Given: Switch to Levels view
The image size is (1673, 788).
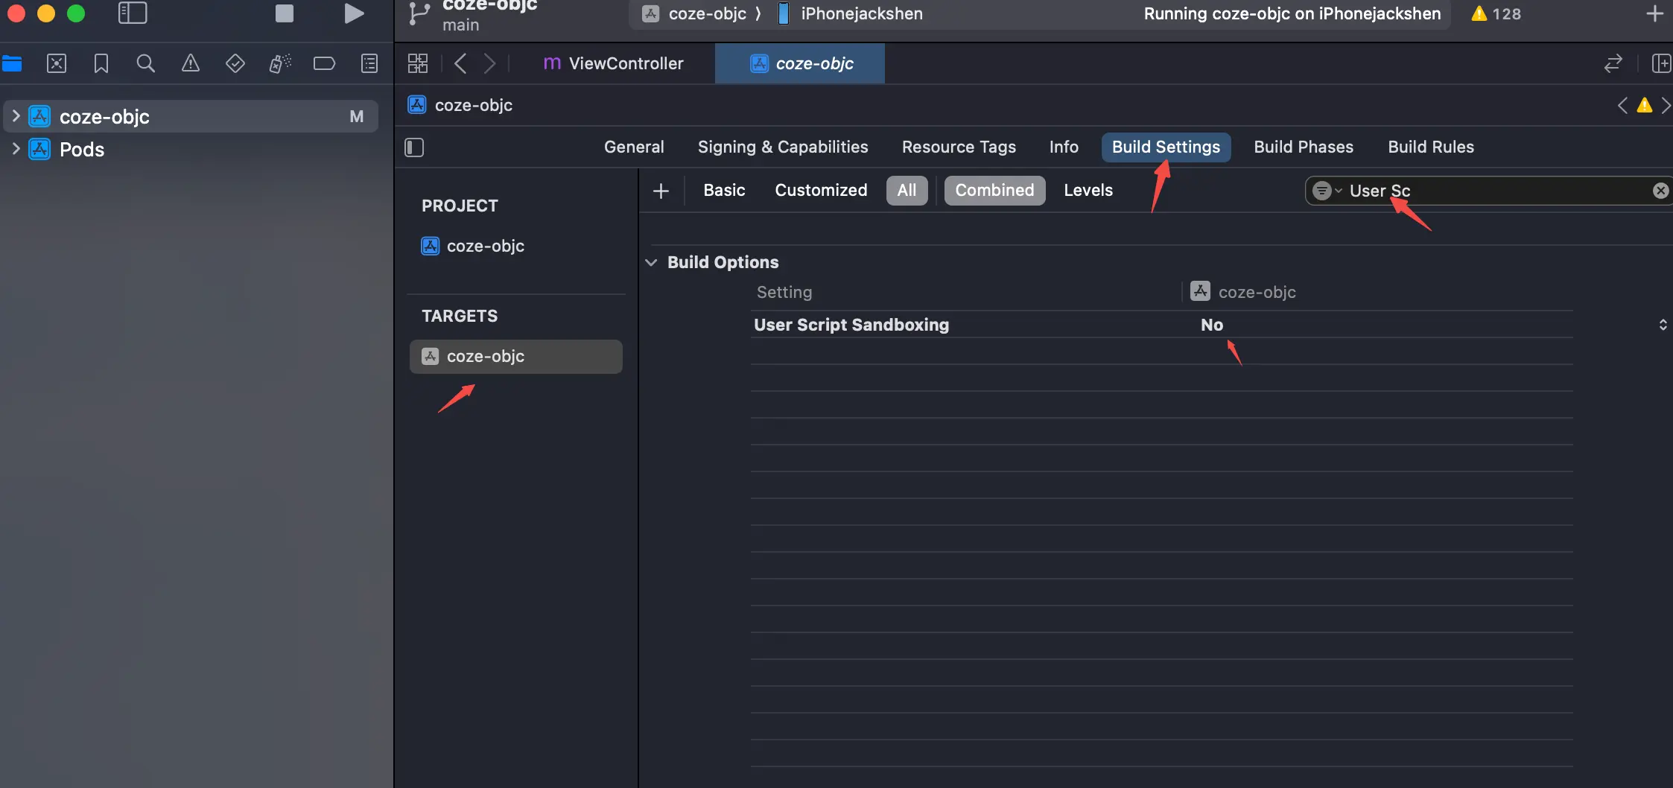Looking at the screenshot, I should coord(1088,190).
